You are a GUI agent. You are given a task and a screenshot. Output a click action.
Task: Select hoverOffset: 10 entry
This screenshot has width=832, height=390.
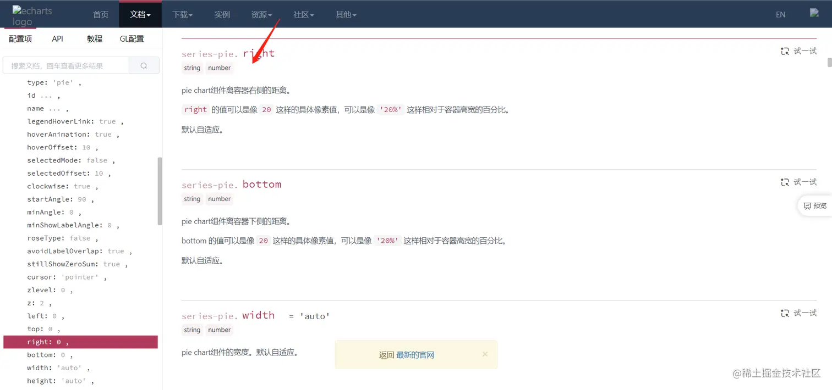pyautogui.click(x=63, y=147)
